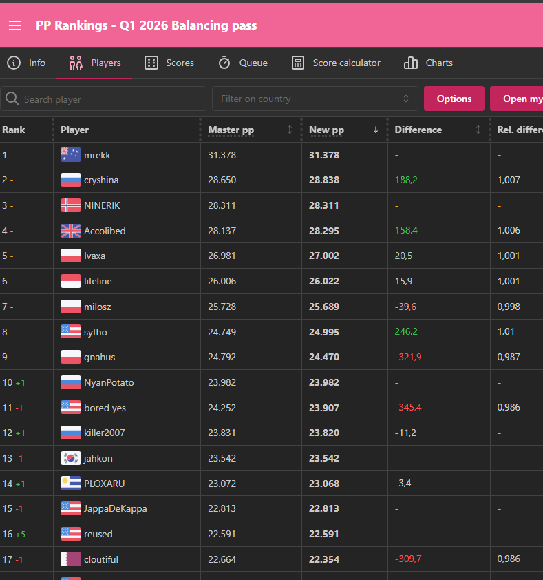This screenshot has width=543, height=580.
Task: Click the page title PP Rankings
Action: (146, 25)
